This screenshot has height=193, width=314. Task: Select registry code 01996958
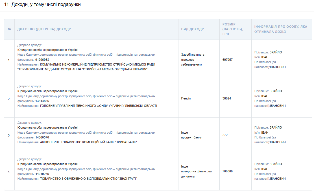[42, 60]
